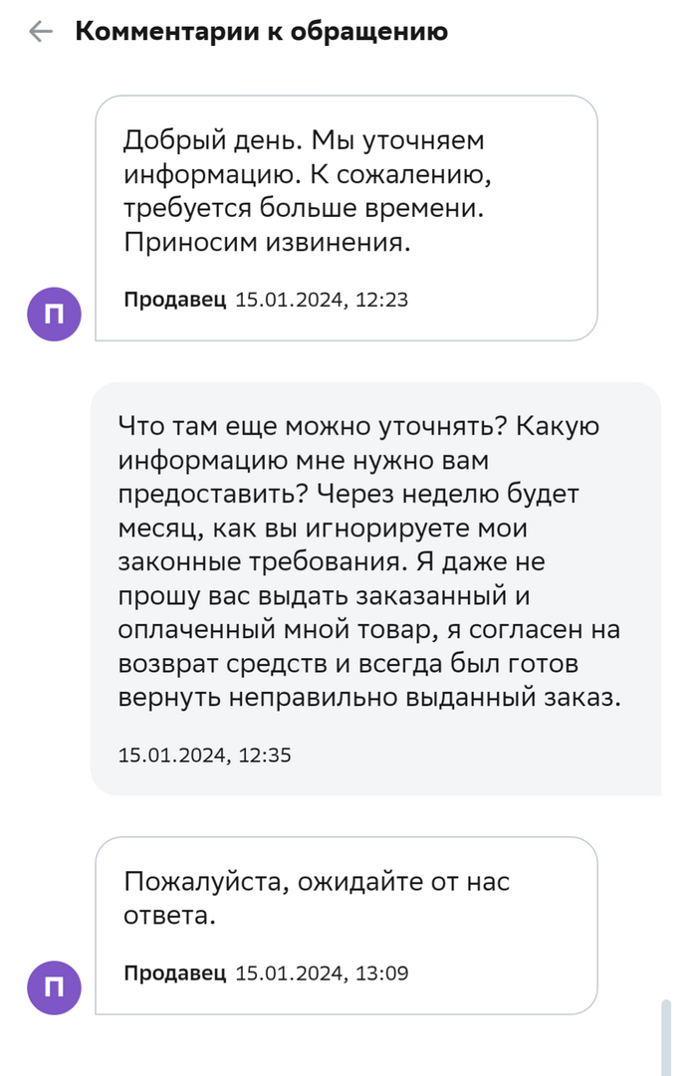Click the timestamp "15.01.2024, 13:09"
This screenshot has width=697, height=1076.
coord(322,971)
